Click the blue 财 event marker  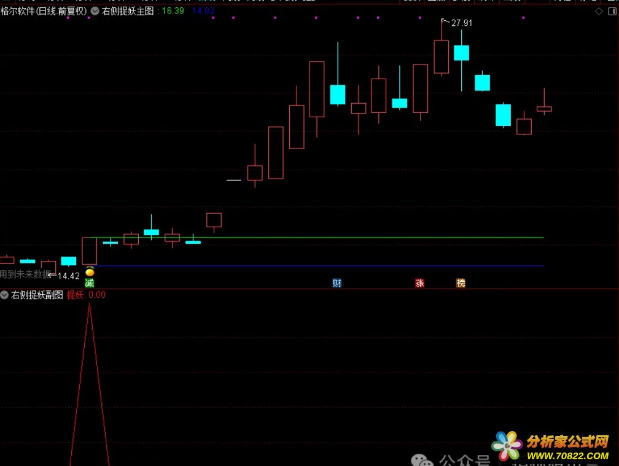click(337, 283)
